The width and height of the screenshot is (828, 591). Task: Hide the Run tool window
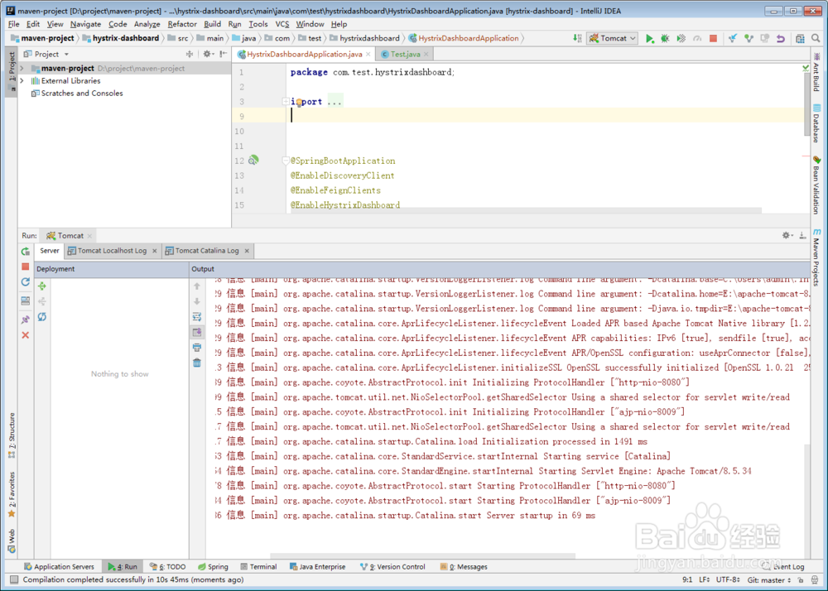(802, 235)
